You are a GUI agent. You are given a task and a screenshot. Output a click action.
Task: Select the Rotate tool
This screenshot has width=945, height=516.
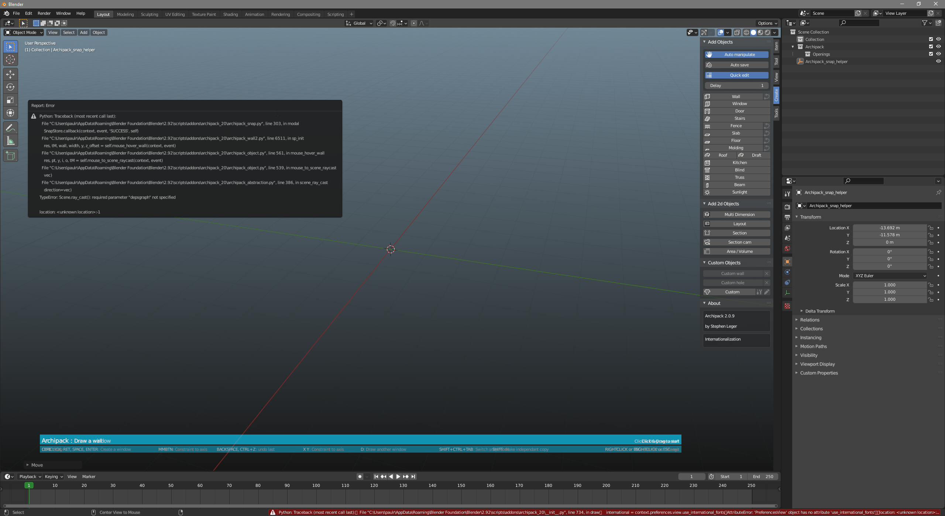pyautogui.click(x=10, y=87)
